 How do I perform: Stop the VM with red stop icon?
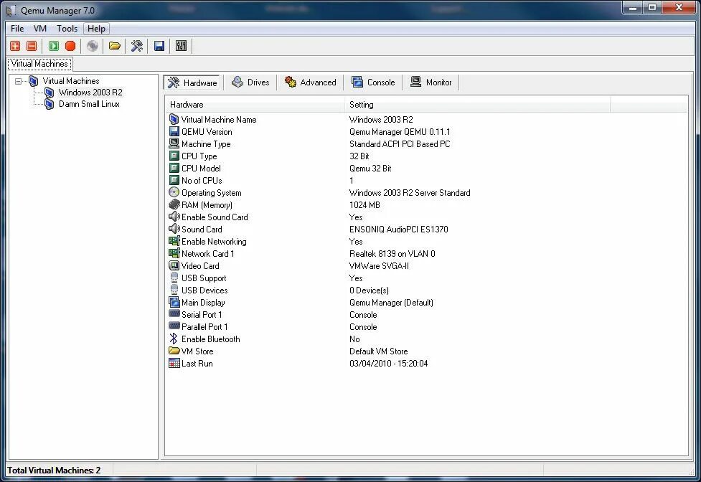tap(70, 46)
